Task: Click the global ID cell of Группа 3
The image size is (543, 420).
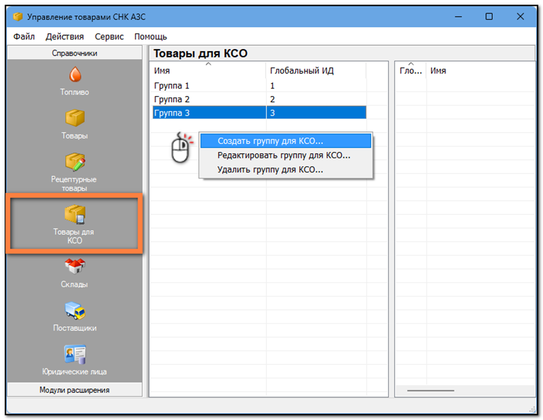Action: tap(316, 113)
